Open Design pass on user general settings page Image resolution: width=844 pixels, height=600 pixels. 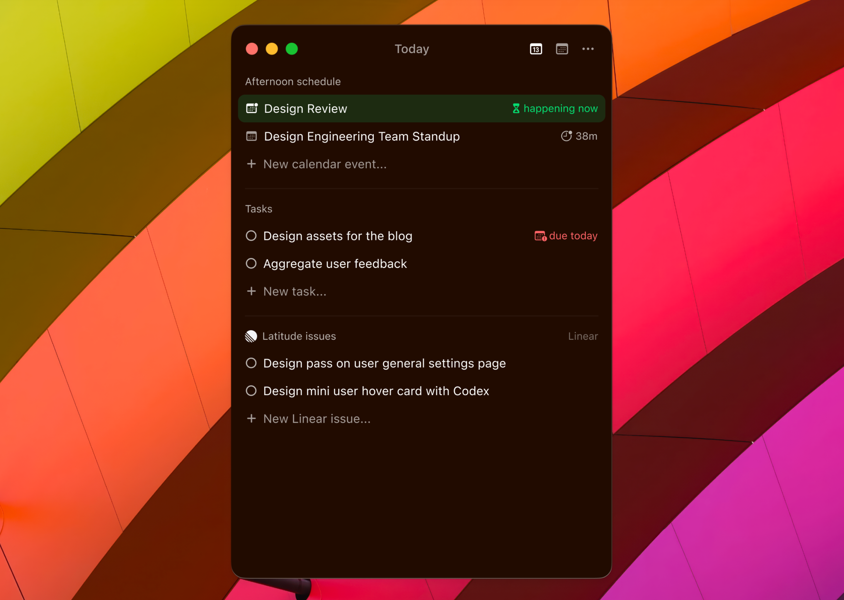(384, 364)
